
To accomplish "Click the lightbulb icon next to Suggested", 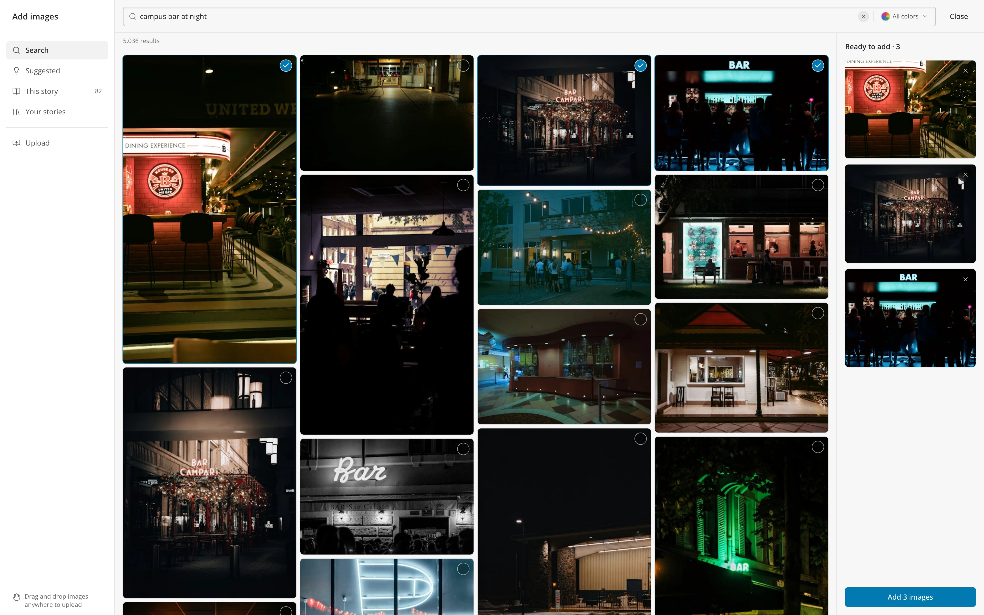I will click(x=16, y=71).
